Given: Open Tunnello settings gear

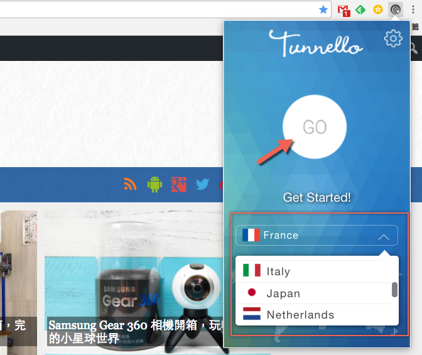Looking at the screenshot, I should [x=393, y=38].
